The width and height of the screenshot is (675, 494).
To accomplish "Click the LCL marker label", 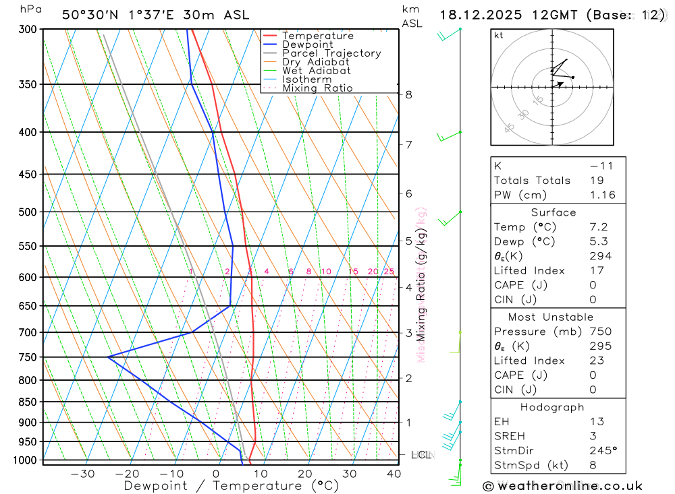I will [421, 455].
